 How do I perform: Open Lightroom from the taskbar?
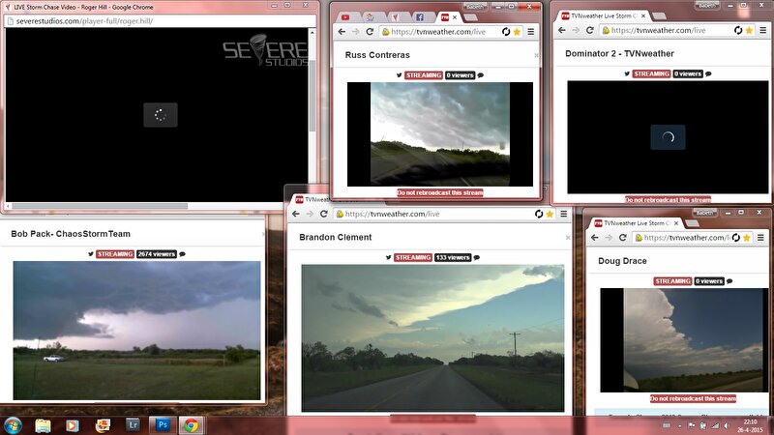(133, 425)
